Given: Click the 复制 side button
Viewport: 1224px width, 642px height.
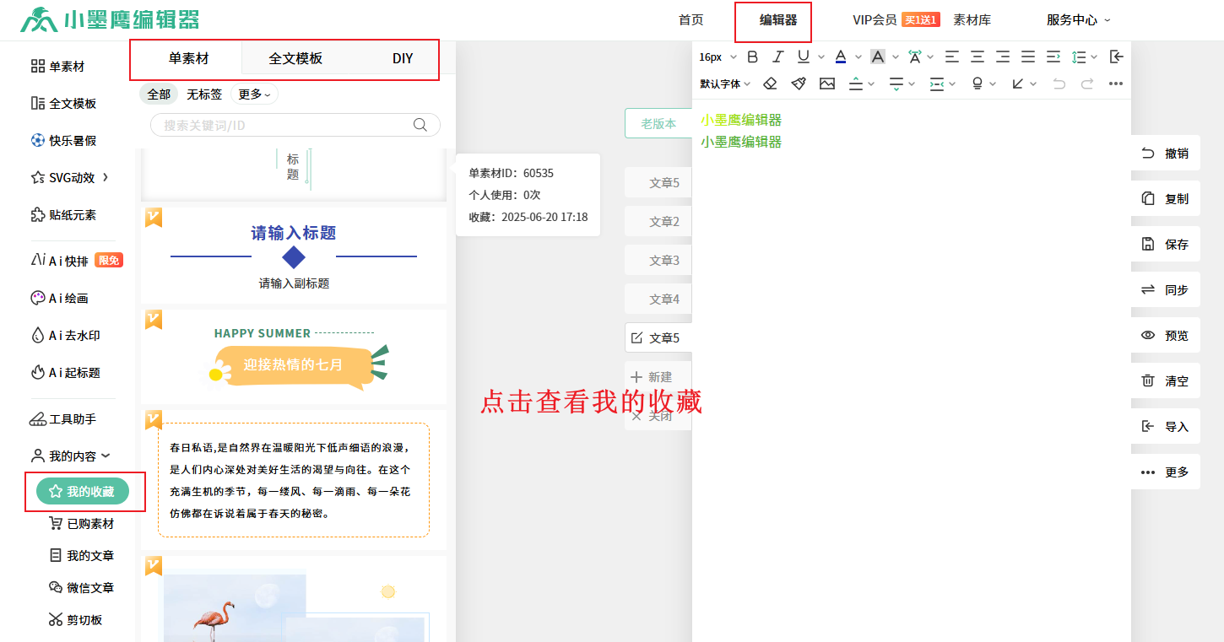Looking at the screenshot, I should coord(1165,199).
